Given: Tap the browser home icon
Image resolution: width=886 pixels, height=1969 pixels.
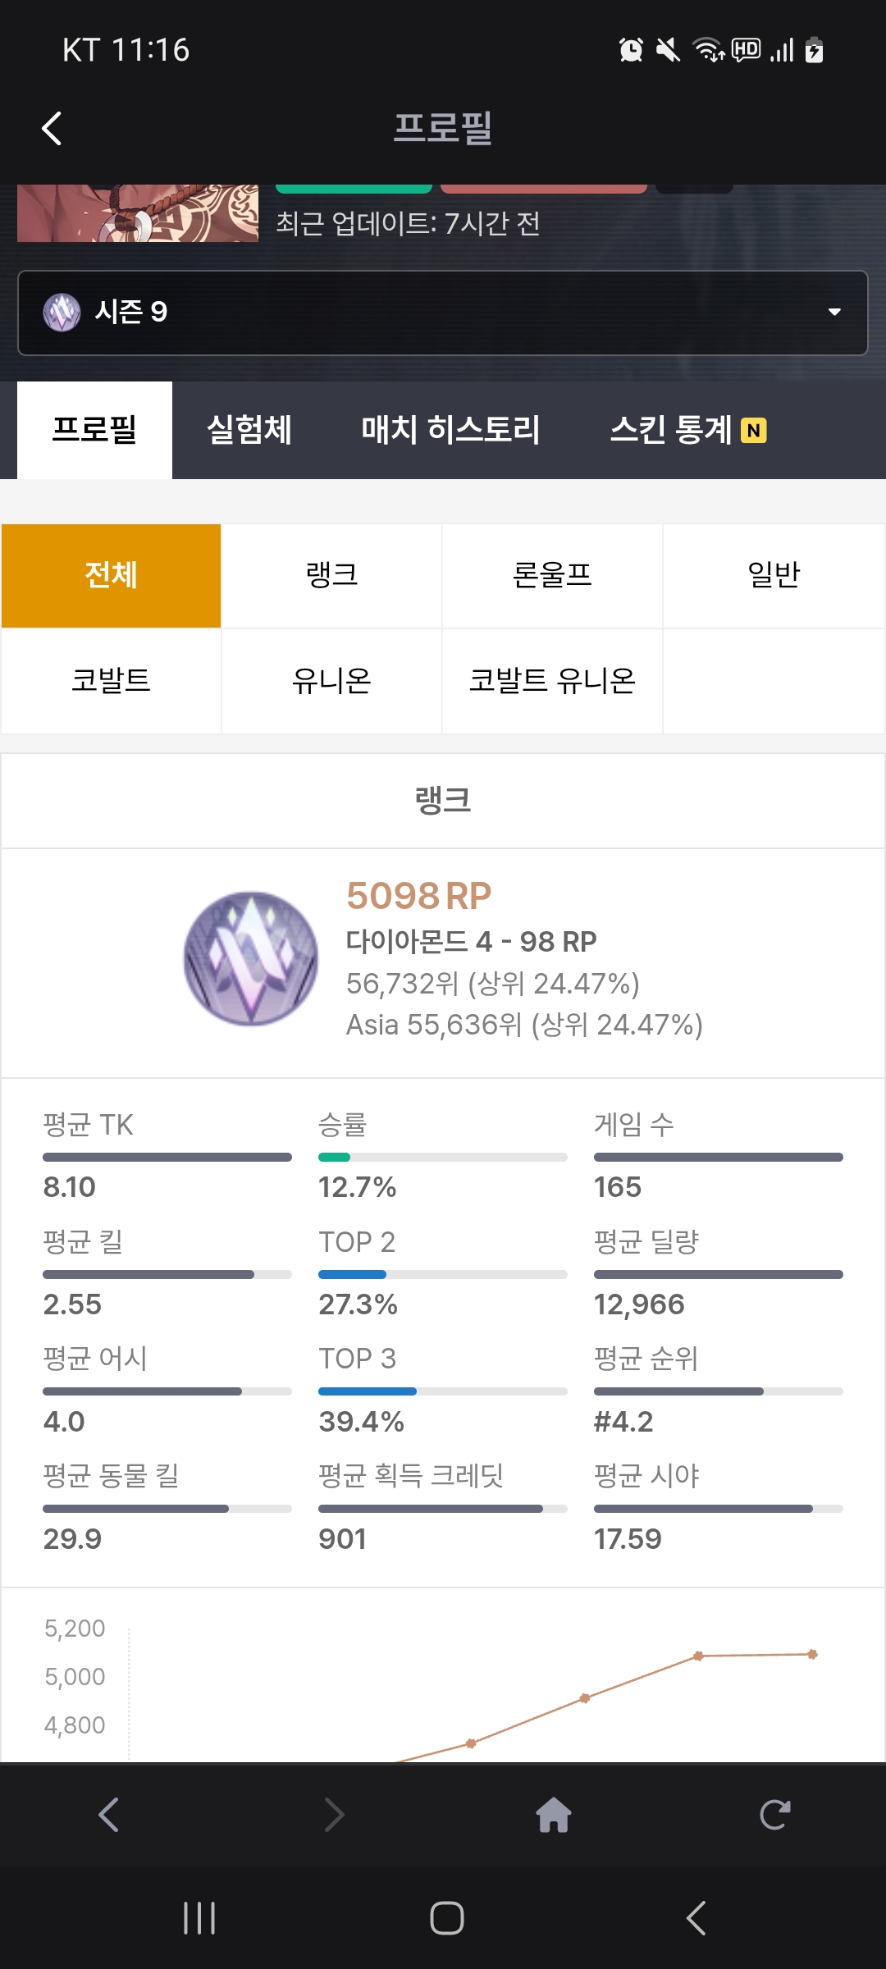Looking at the screenshot, I should (x=554, y=1814).
